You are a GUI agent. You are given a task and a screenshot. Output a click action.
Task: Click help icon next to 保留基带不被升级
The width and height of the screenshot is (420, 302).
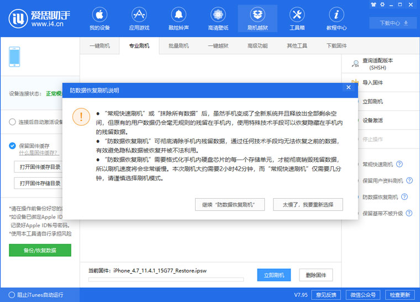(409, 213)
